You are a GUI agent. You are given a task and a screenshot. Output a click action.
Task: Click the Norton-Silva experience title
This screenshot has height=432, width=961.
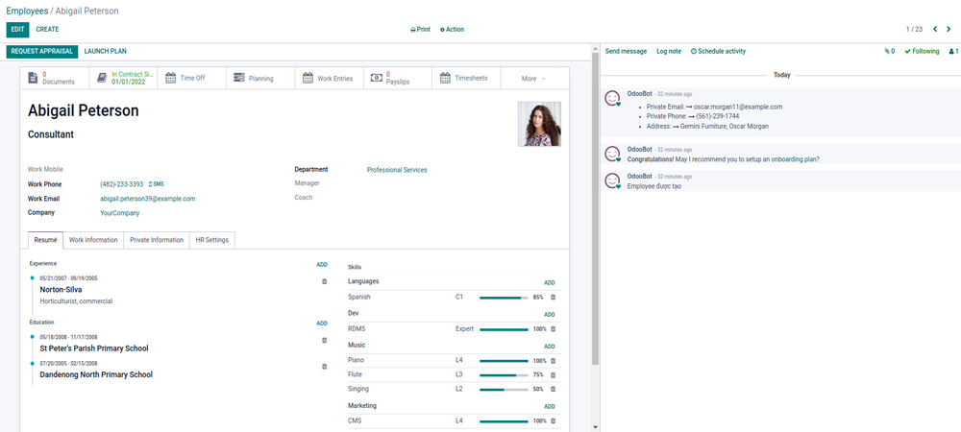61,290
